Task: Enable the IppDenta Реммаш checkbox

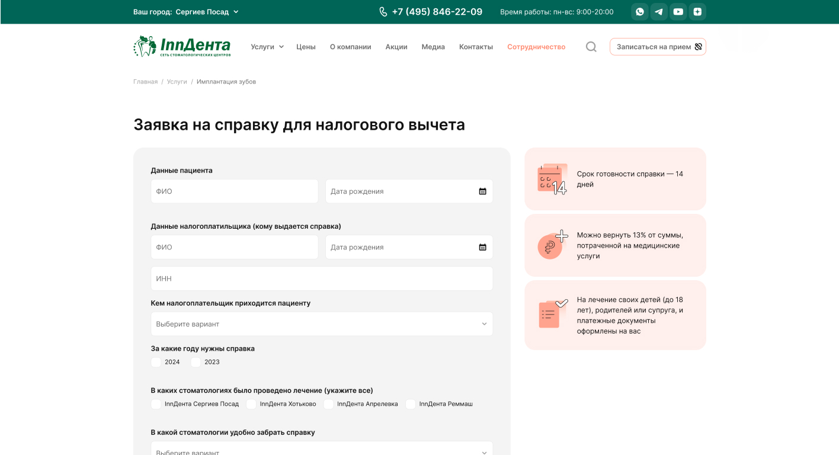Action: (411, 404)
